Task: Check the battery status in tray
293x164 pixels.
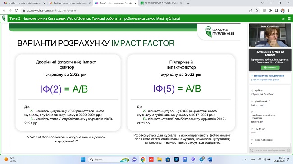Action: click(269, 160)
